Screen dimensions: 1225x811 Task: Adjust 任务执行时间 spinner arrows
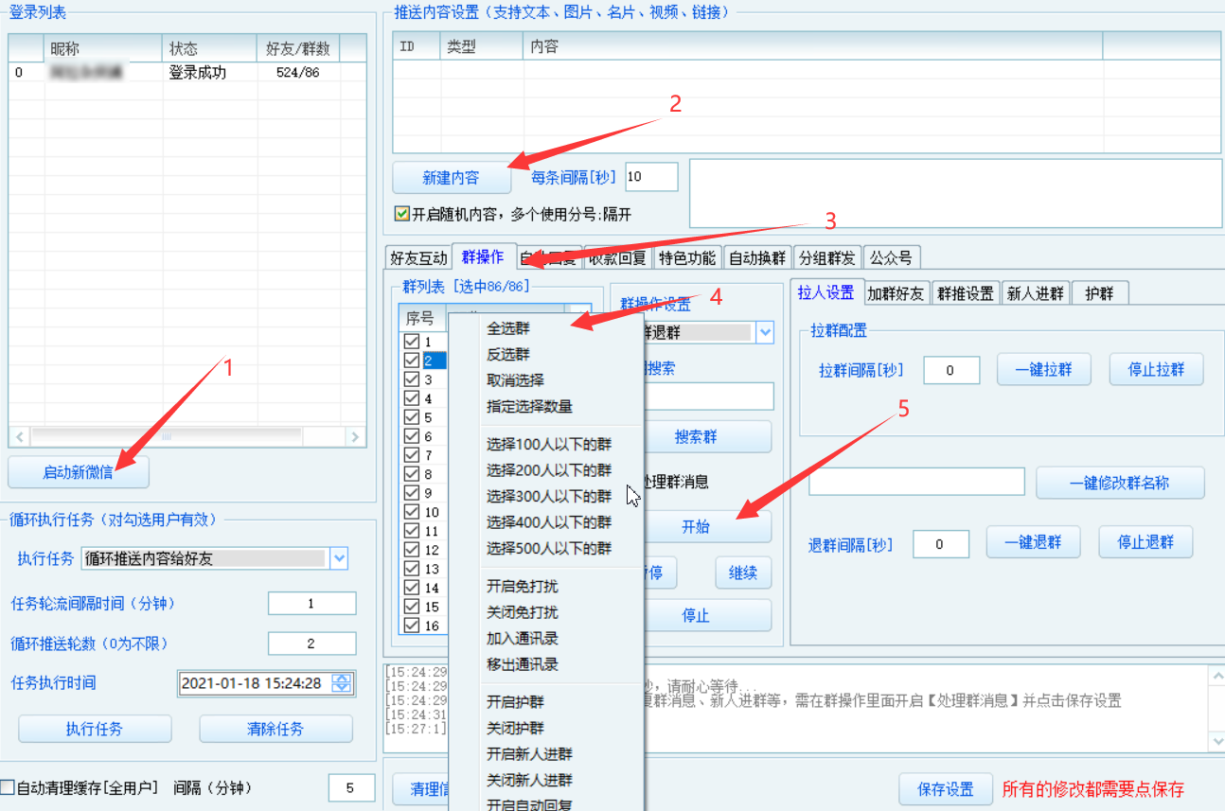(342, 683)
